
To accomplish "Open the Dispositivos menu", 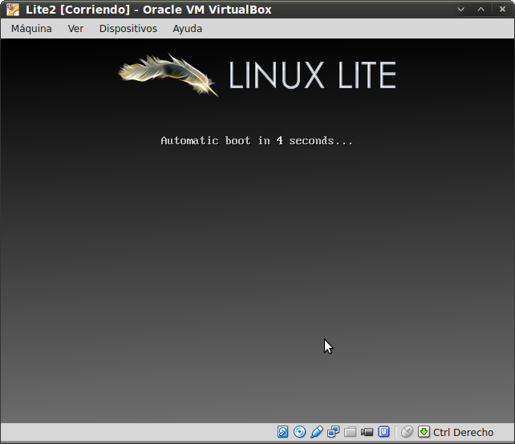I will (x=128, y=28).
